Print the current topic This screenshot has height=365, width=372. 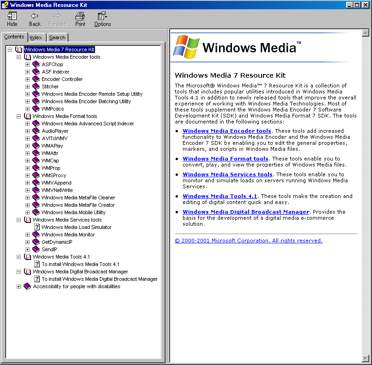(80, 19)
